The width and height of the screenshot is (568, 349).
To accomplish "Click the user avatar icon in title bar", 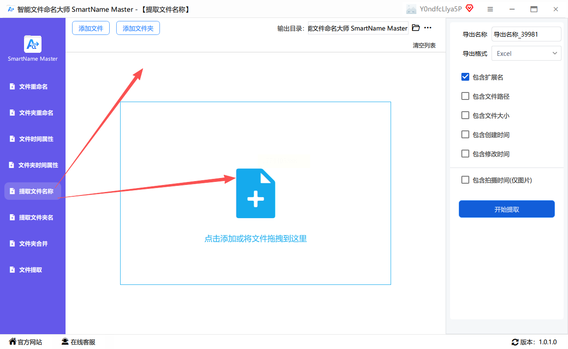I will 411,9.
